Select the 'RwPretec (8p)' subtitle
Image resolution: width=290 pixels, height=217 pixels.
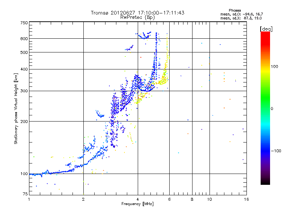coord(137,17)
